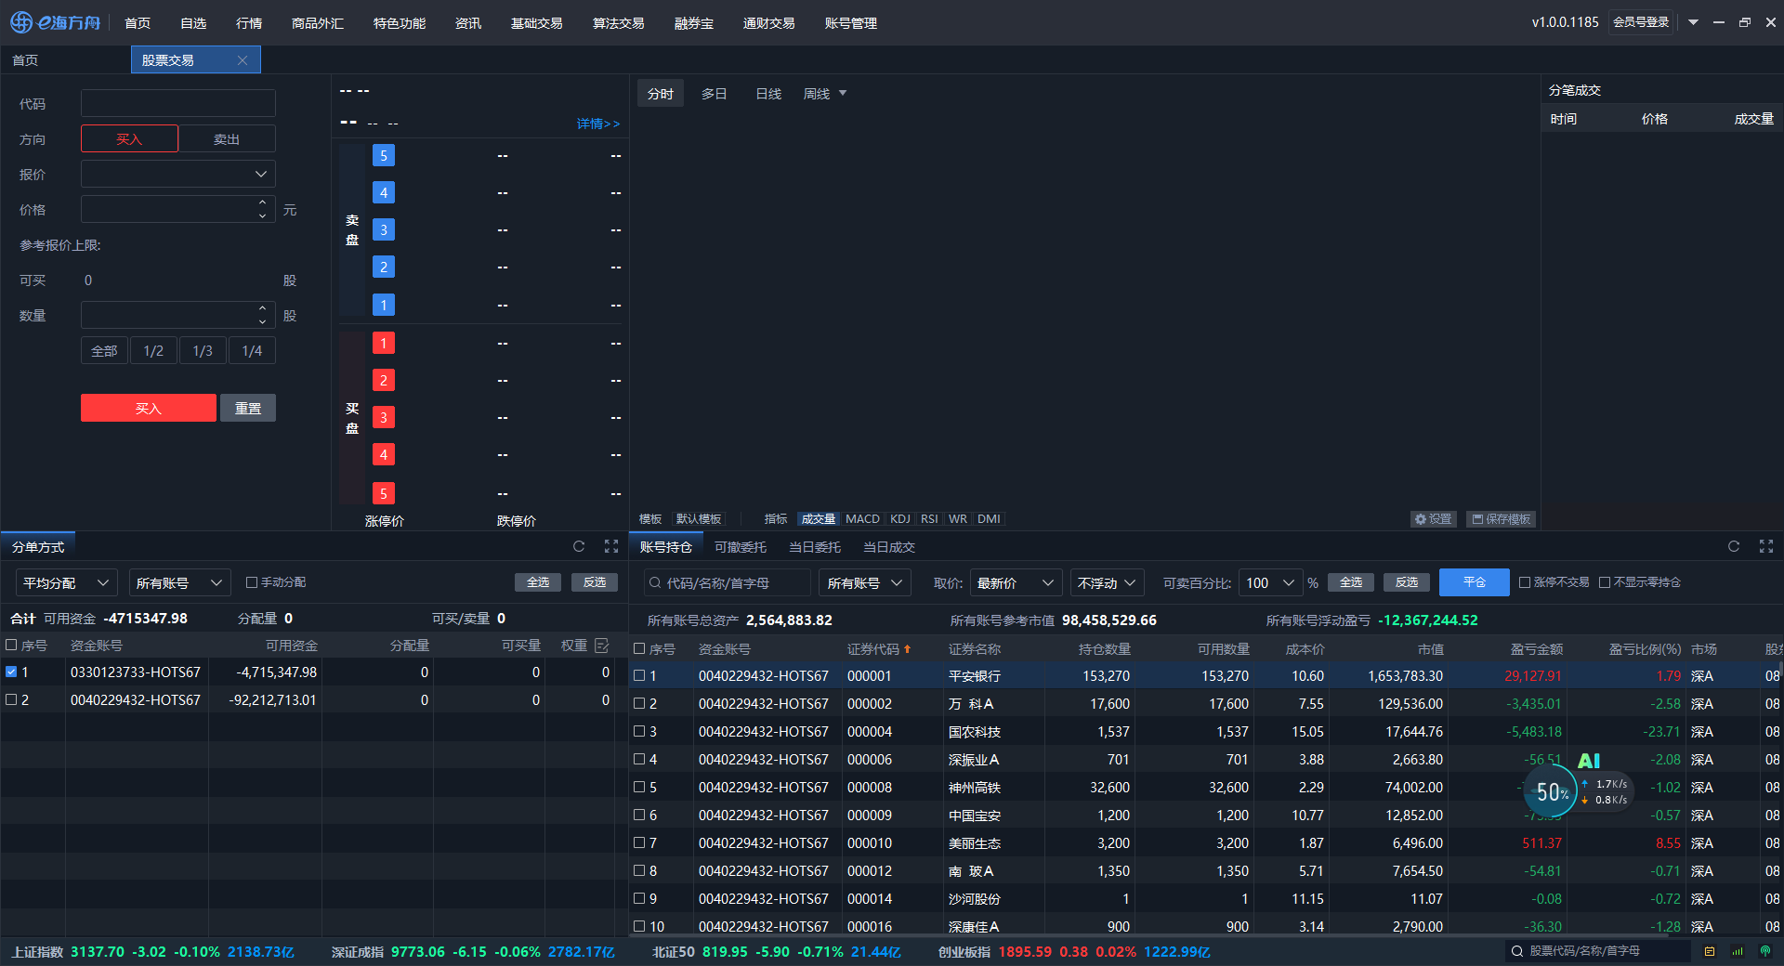Click the 代码 input field
The image size is (1784, 966).
178,103
